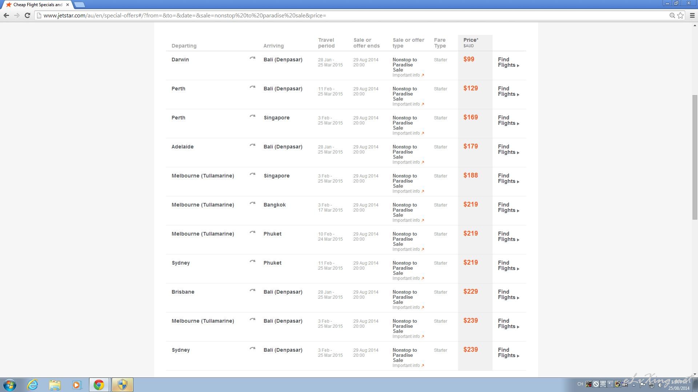This screenshot has width=698, height=392.
Task: Click the browser forward arrow
Action: 17,15
